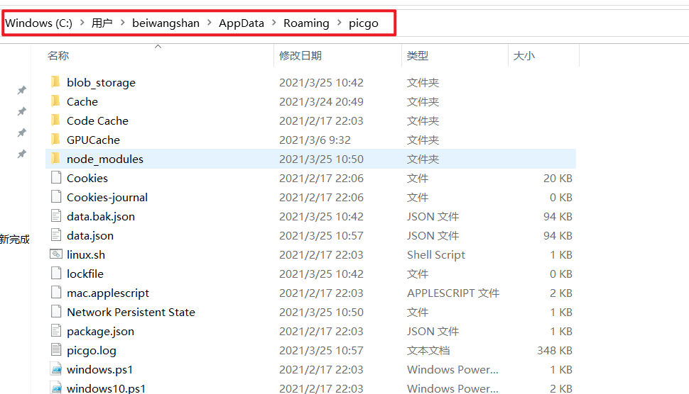Go to Windows (C:) in address bar
The image size is (689, 394).
39,23
